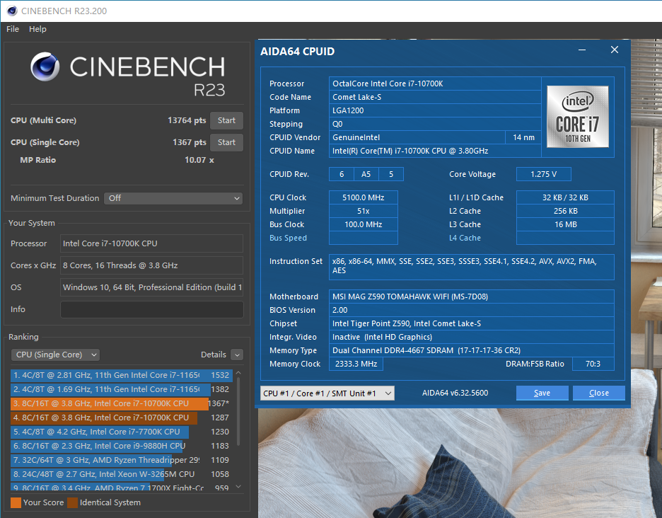Open the CPU #1 / Core #1 selector
662x518 pixels.
pos(327,393)
